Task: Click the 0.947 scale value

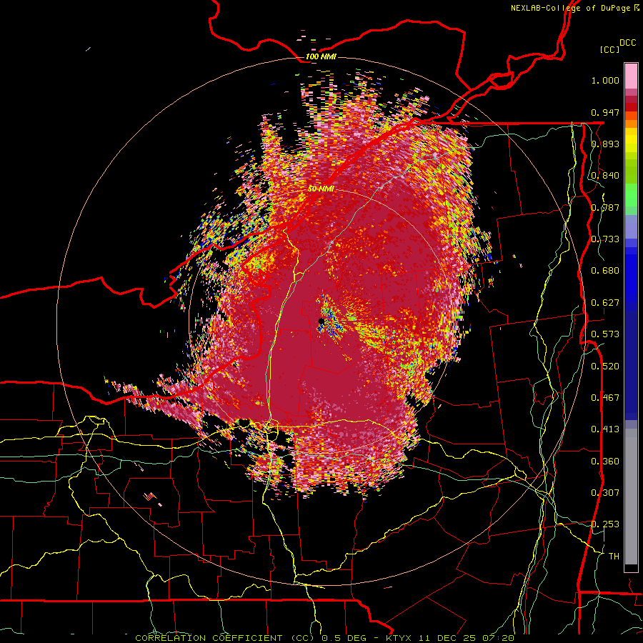Action: pos(605,112)
